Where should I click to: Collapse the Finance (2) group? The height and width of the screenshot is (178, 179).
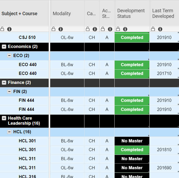[x=4, y=83]
